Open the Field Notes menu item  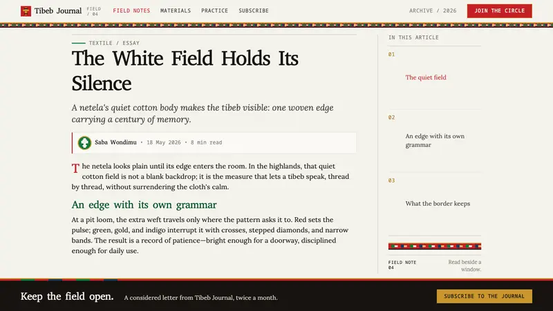click(131, 10)
